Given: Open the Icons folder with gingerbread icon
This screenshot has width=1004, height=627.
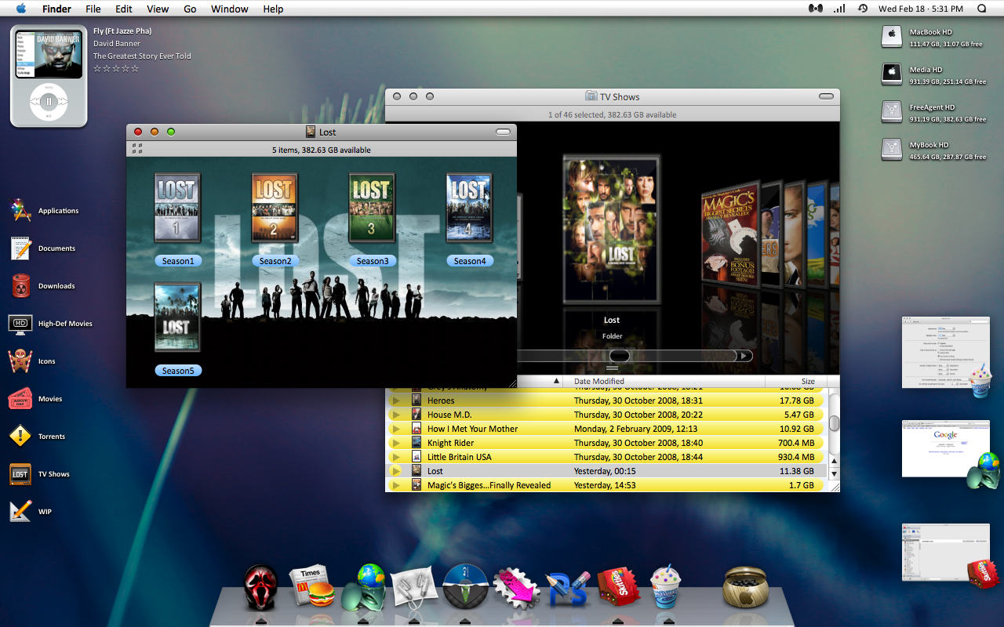Looking at the screenshot, I should coord(20,361).
